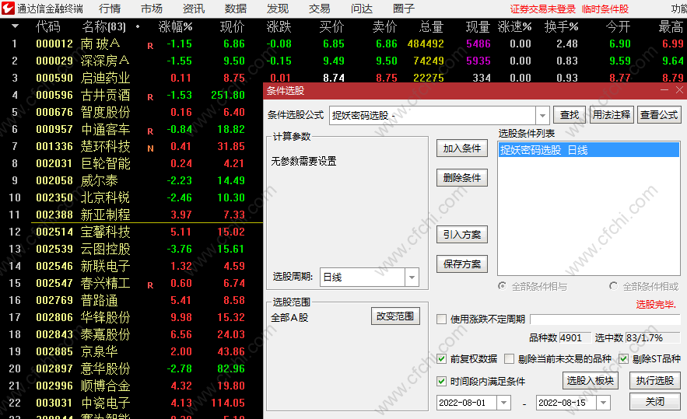Select 捉妖密码选股 日线 in condition list
Image resolution: width=687 pixels, height=419 pixels.
589,150
